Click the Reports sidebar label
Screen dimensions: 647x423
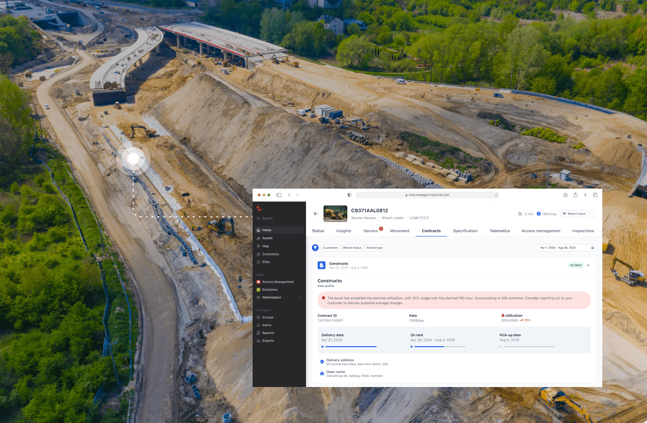point(268,333)
